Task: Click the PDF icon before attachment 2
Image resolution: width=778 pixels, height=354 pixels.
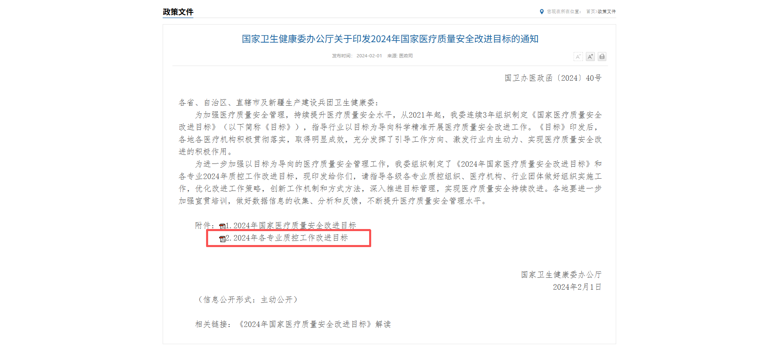Action: [222, 238]
